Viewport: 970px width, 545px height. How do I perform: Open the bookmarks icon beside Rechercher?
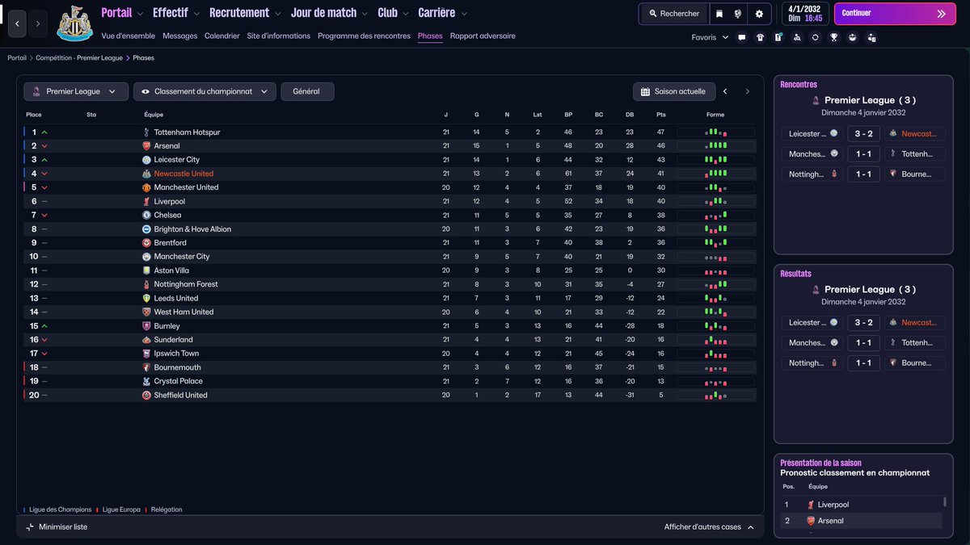[719, 14]
